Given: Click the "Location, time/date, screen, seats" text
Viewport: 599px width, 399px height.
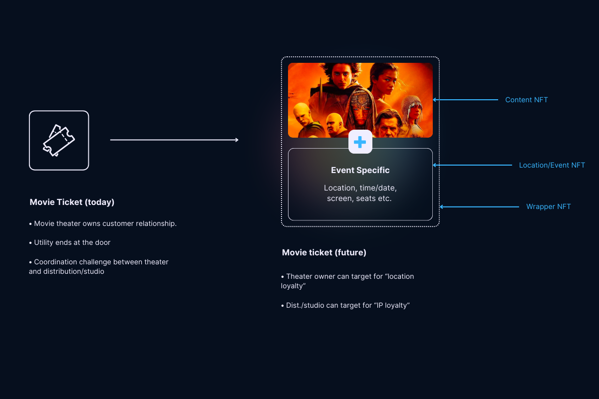Looking at the screenshot, I should (x=360, y=193).
